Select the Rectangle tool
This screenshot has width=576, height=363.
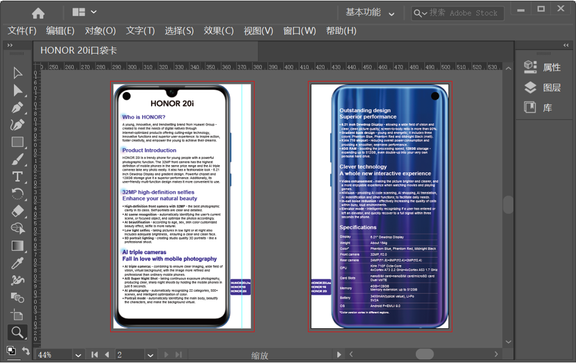click(17, 142)
